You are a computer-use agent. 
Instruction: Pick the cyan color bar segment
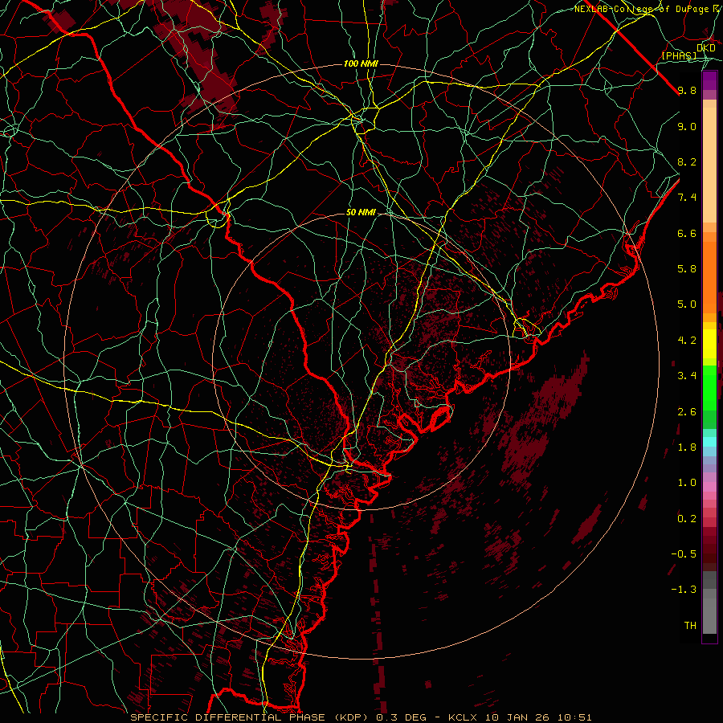coord(709,442)
